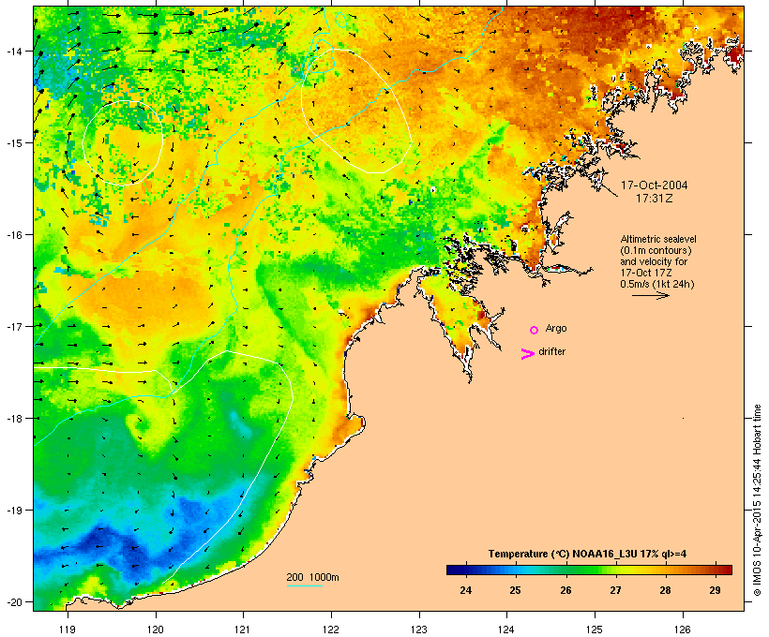Click latitude axis label -16

point(14,235)
